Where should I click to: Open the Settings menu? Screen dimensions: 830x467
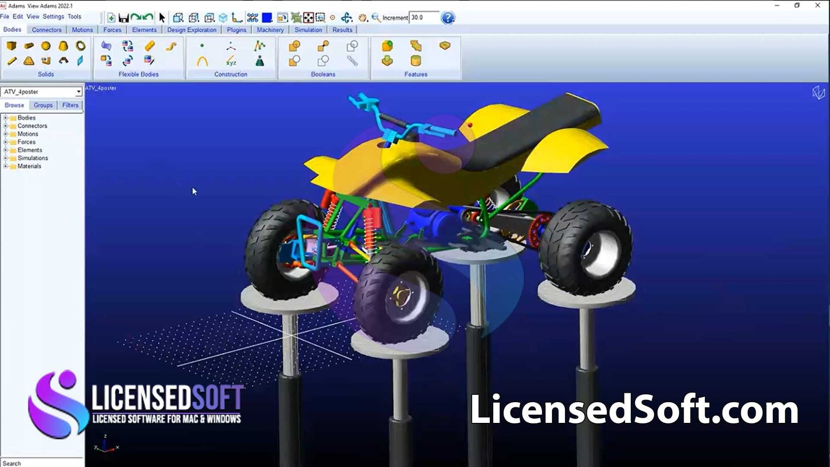[53, 17]
